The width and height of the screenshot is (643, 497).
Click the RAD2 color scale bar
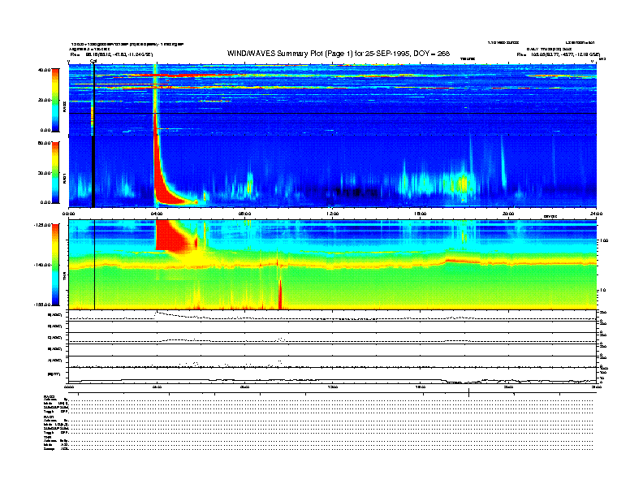55,100
